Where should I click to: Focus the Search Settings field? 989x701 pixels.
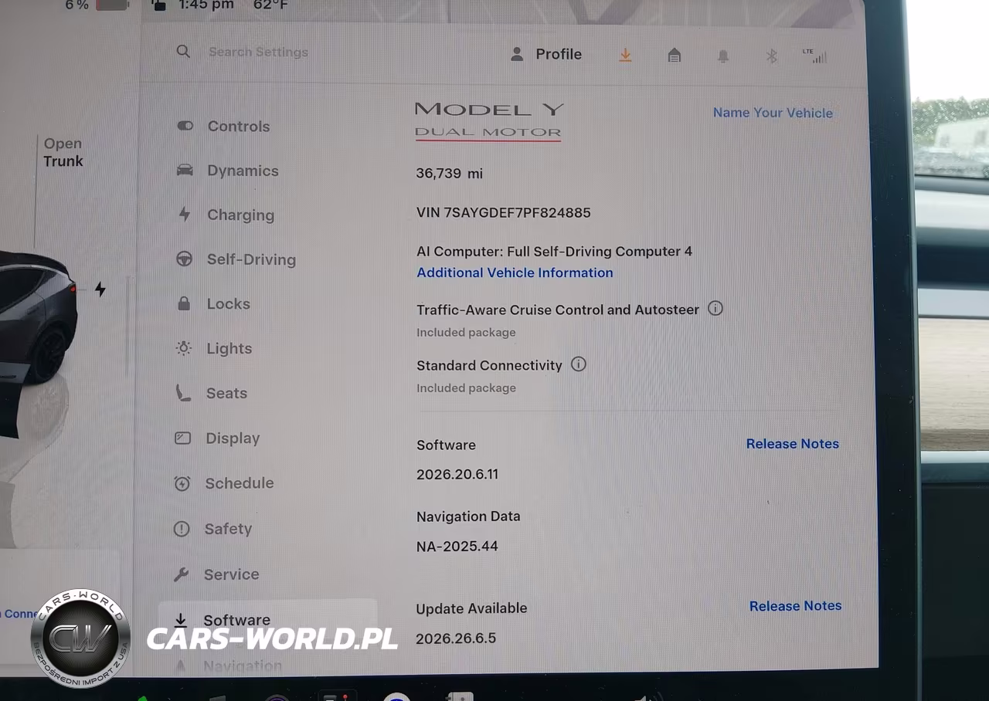pos(258,52)
